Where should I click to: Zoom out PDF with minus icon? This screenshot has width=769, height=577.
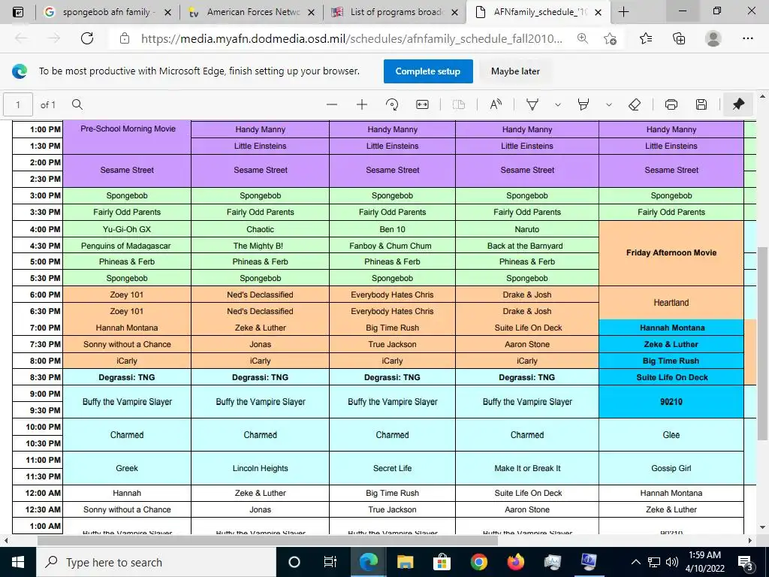coord(332,104)
